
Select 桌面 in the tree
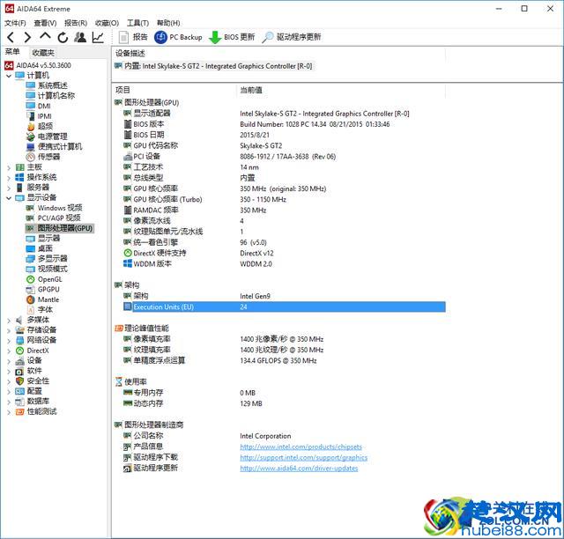click(39, 248)
